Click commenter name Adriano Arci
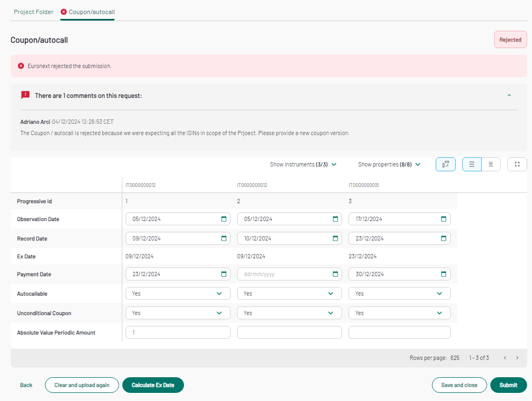The width and height of the screenshot is (532, 401). click(x=35, y=122)
